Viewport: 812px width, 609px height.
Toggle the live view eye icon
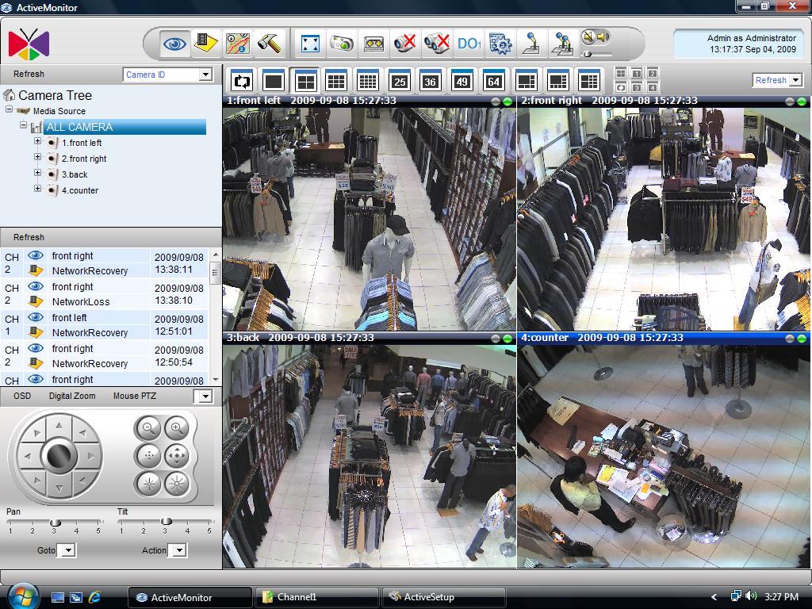point(174,43)
